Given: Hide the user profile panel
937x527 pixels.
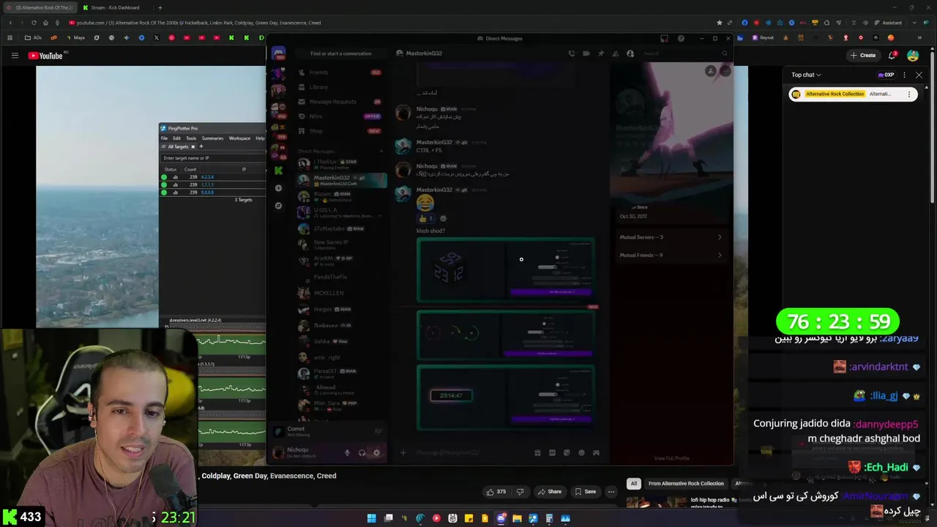Looking at the screenshot, I should pos(630,53).
